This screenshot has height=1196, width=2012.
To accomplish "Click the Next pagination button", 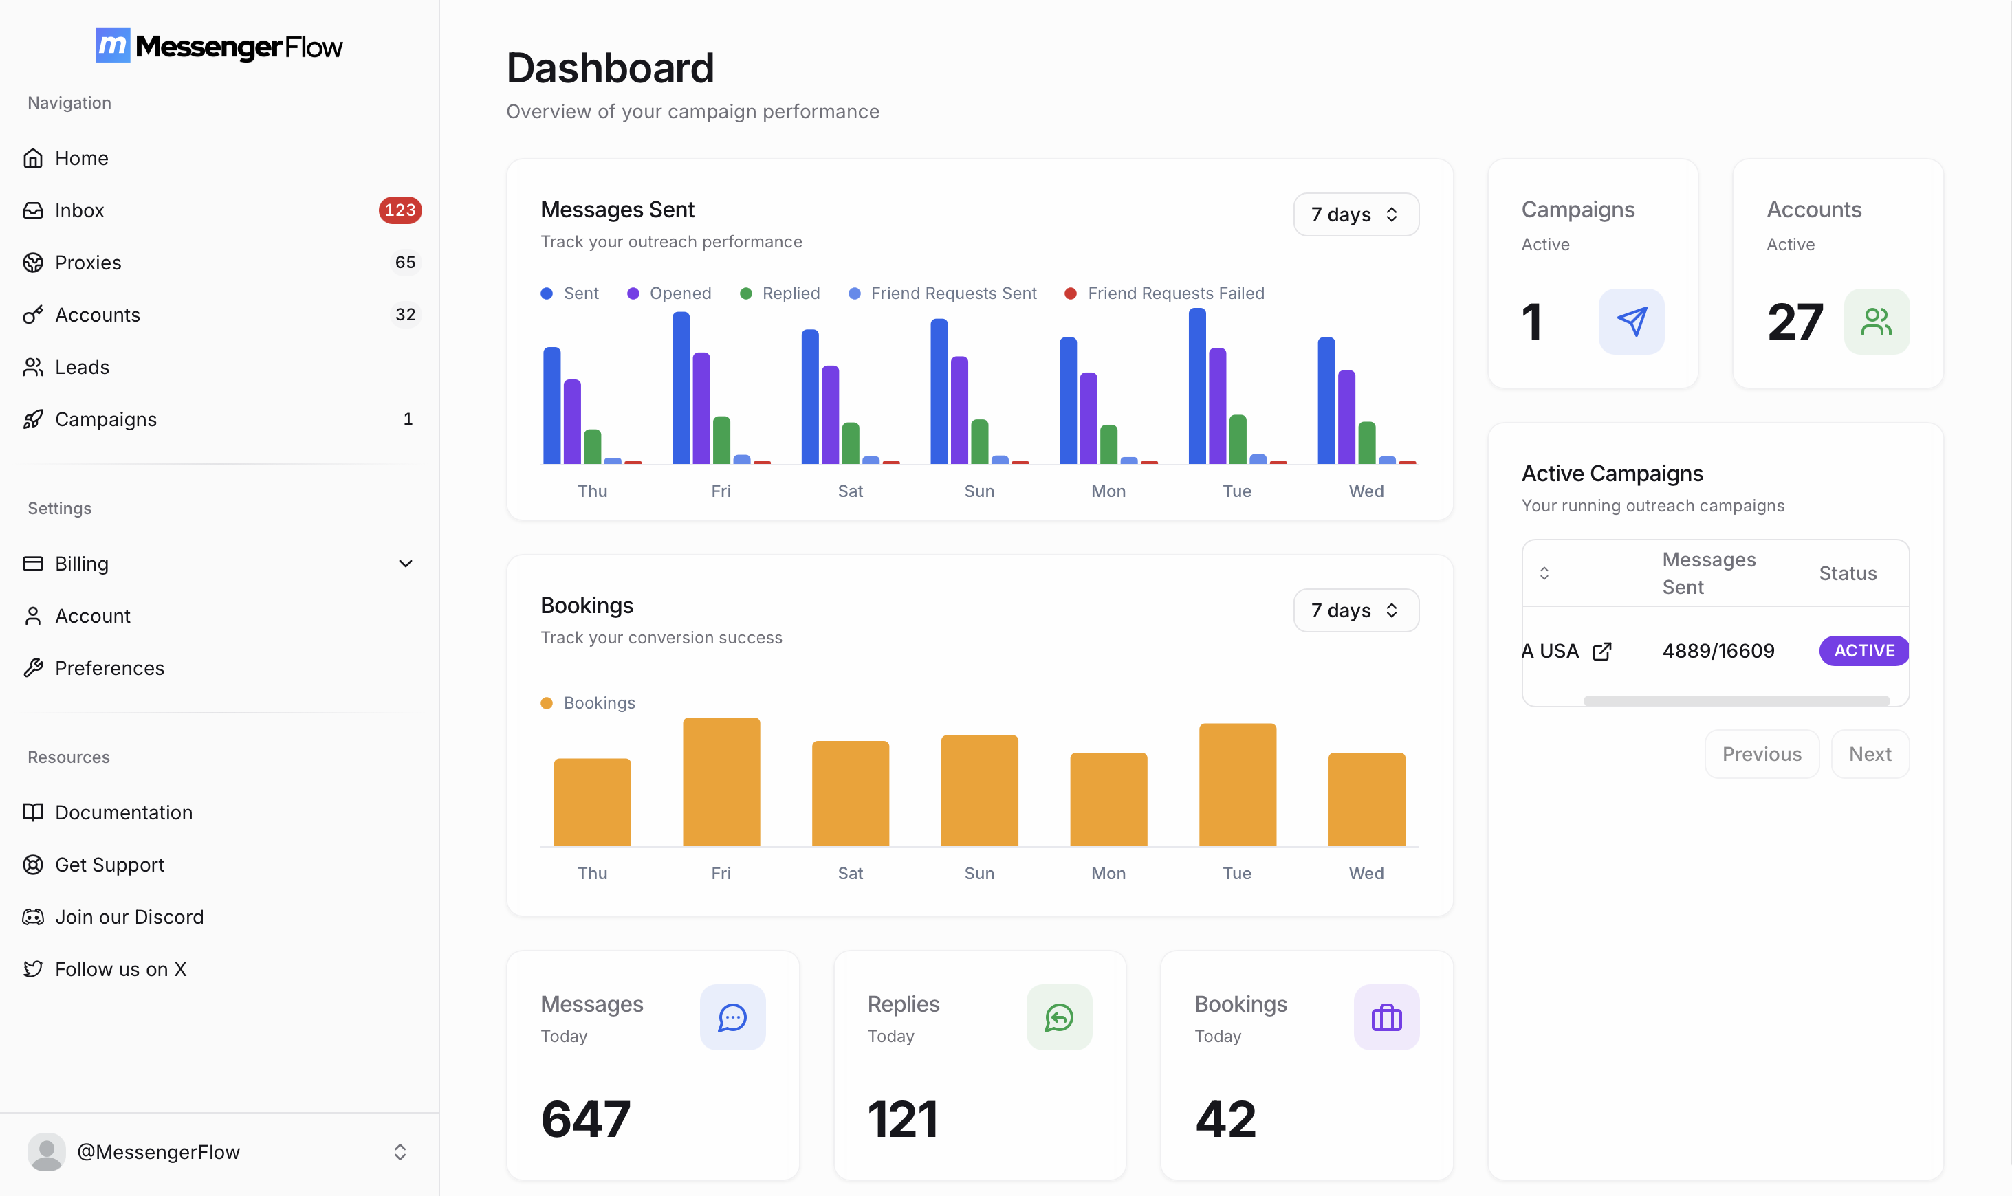I will click(1870, 753).
